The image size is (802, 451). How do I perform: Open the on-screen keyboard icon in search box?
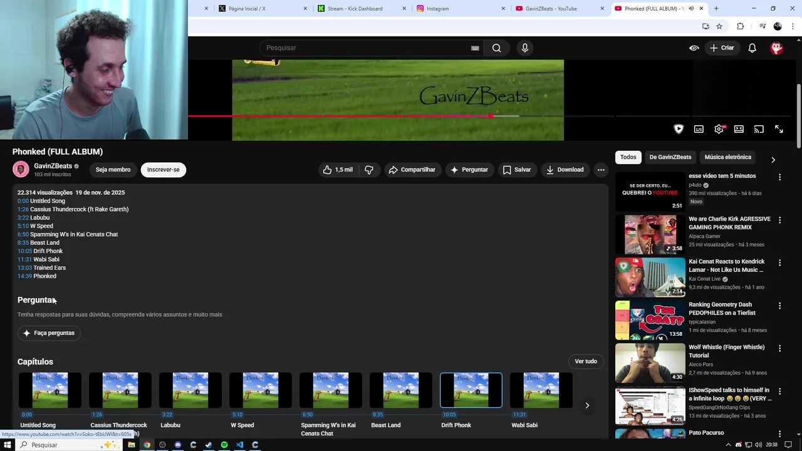(x=475, y=48)
